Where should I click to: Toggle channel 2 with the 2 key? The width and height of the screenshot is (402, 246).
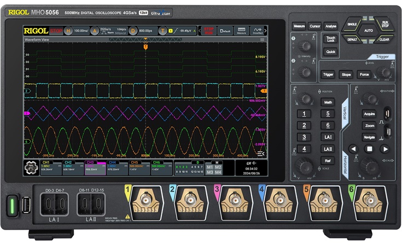pyautogui.click(x=304, y=125)
